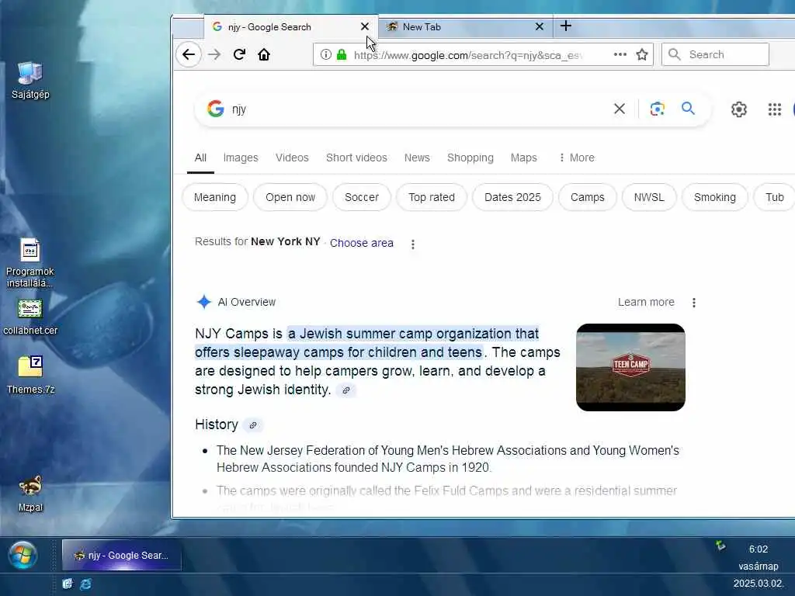The width and height of the screenshot is (795, 596).
Task: Click the Internet Explorer quick launch icon
Action: coord(85,584)
